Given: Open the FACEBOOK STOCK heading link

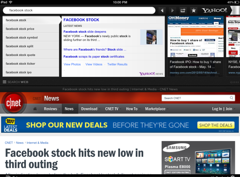Looking at the screenshot, I should pyautogui.click(x=81, y=20).
